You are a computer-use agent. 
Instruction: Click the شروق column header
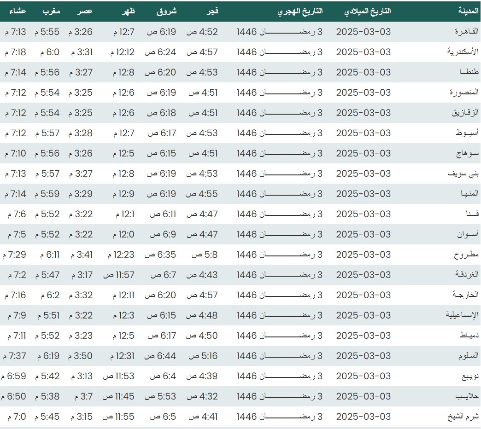(x=166, y=11)
